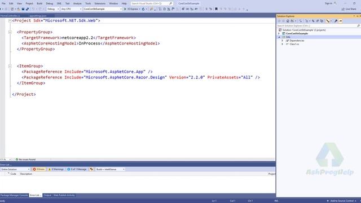Image resolution: width=361 pixels, height=203 pixels.
Task: Click Add to Source Control in status bar
Action: (x=342, y=201)
